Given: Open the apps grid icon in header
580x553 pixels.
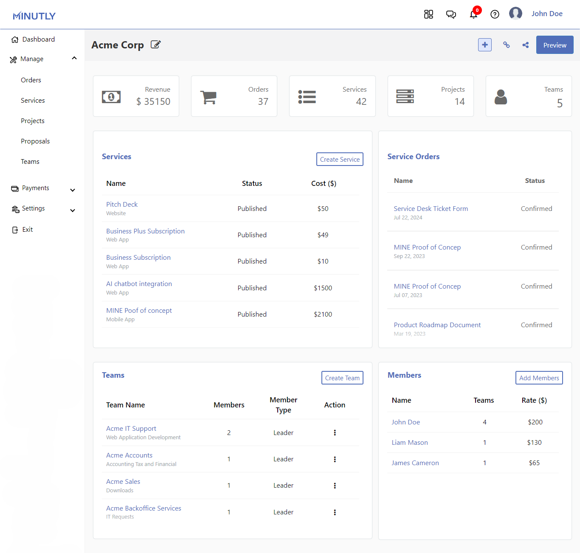Looking at the screenshot, I should [428, 14].
